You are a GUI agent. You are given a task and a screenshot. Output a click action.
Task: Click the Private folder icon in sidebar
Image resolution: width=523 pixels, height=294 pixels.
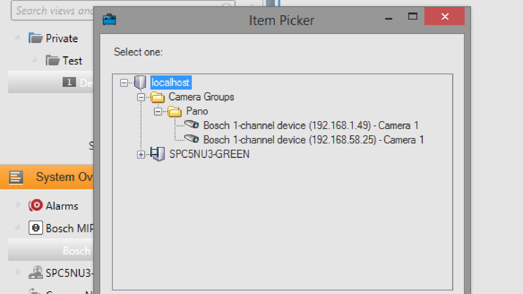click(x=36, y=38)
